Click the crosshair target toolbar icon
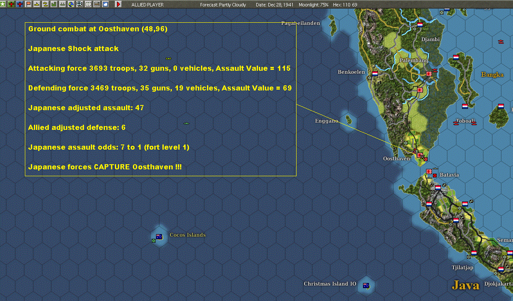This screenshot has width=513, height=301. [80, 4]
